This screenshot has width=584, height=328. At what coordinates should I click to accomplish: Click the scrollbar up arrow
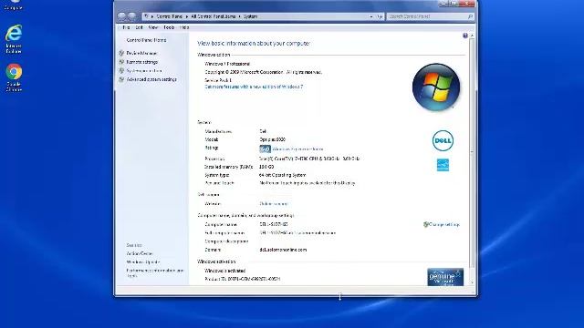472,36
